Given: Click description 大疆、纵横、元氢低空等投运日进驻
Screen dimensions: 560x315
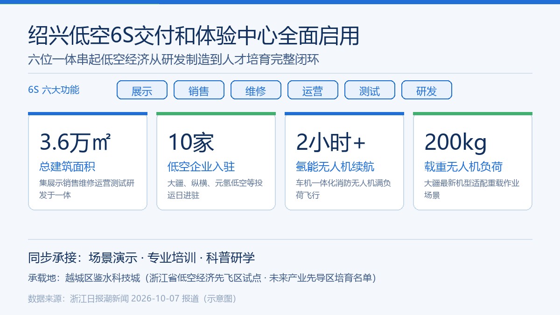Looking at the screenshot, I should click(215, 189).
